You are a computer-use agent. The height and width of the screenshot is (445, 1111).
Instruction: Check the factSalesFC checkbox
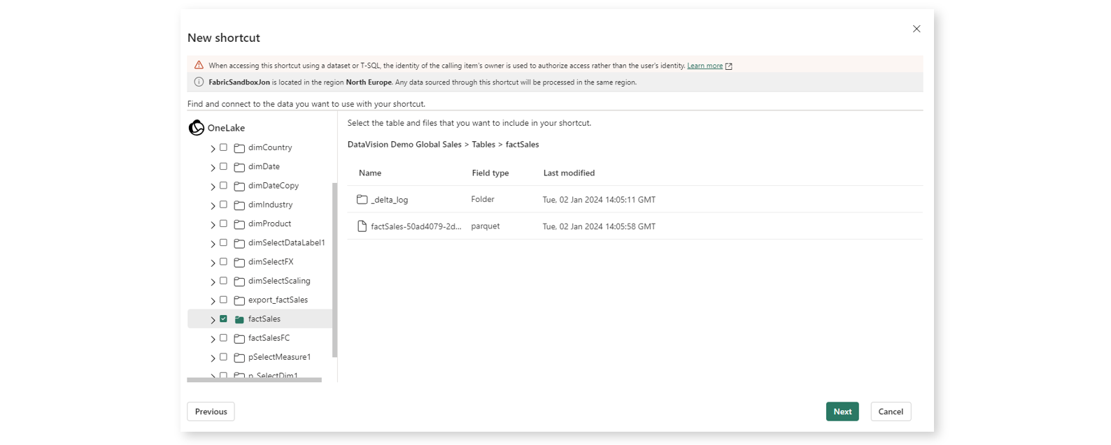click(223, 337)
